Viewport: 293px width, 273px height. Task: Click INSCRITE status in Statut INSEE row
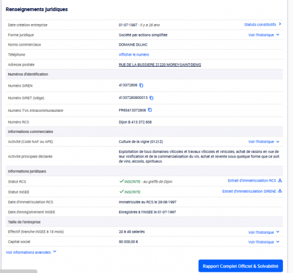132,192
